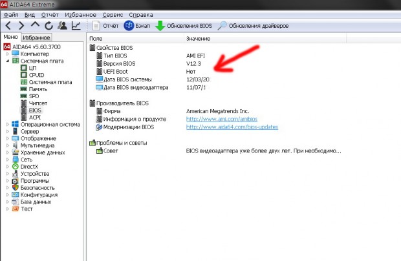
Task: Open Обновления BIOS green arrow button
Action: (x=183, y=26)
